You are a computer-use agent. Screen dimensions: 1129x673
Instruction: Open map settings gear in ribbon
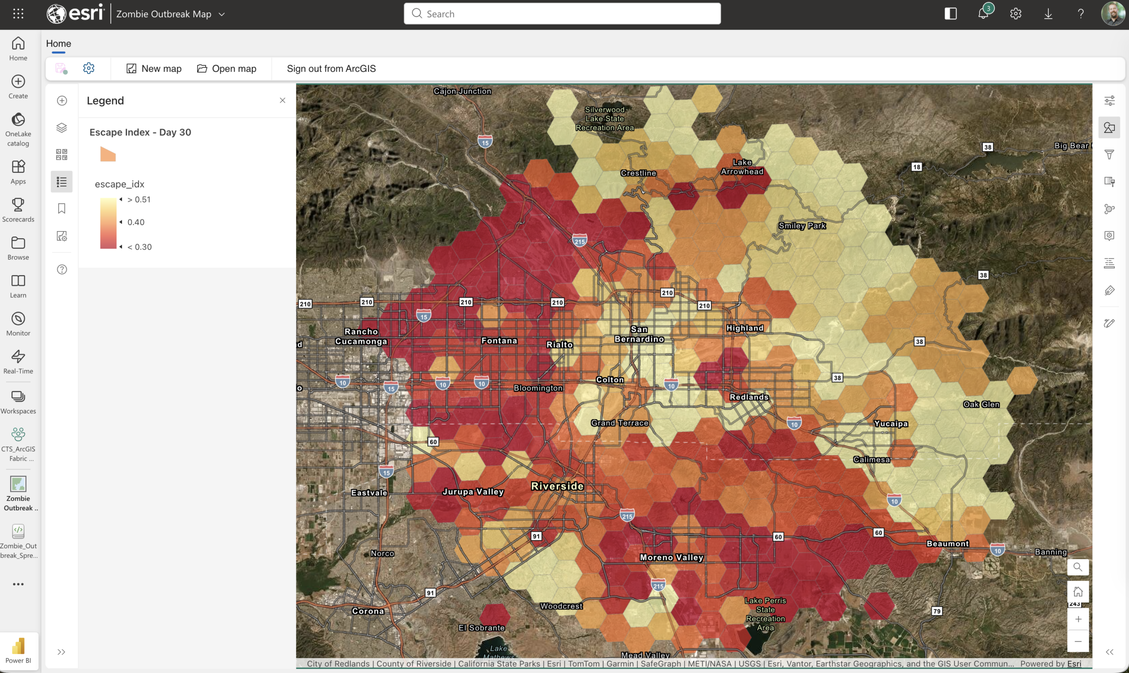click(x=89, y=68)
